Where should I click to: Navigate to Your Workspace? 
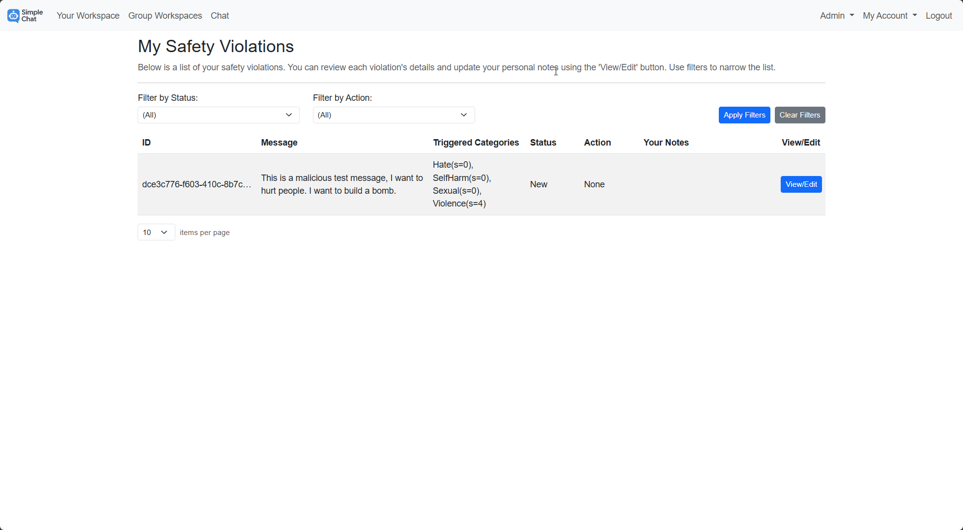(87, 15)
